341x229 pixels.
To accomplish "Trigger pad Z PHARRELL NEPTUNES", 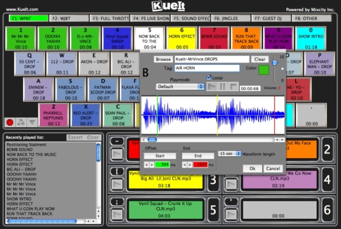I will point(53,115).
